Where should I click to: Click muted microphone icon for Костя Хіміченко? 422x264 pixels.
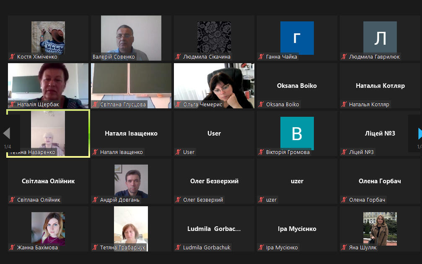click(x=12, y=56)
